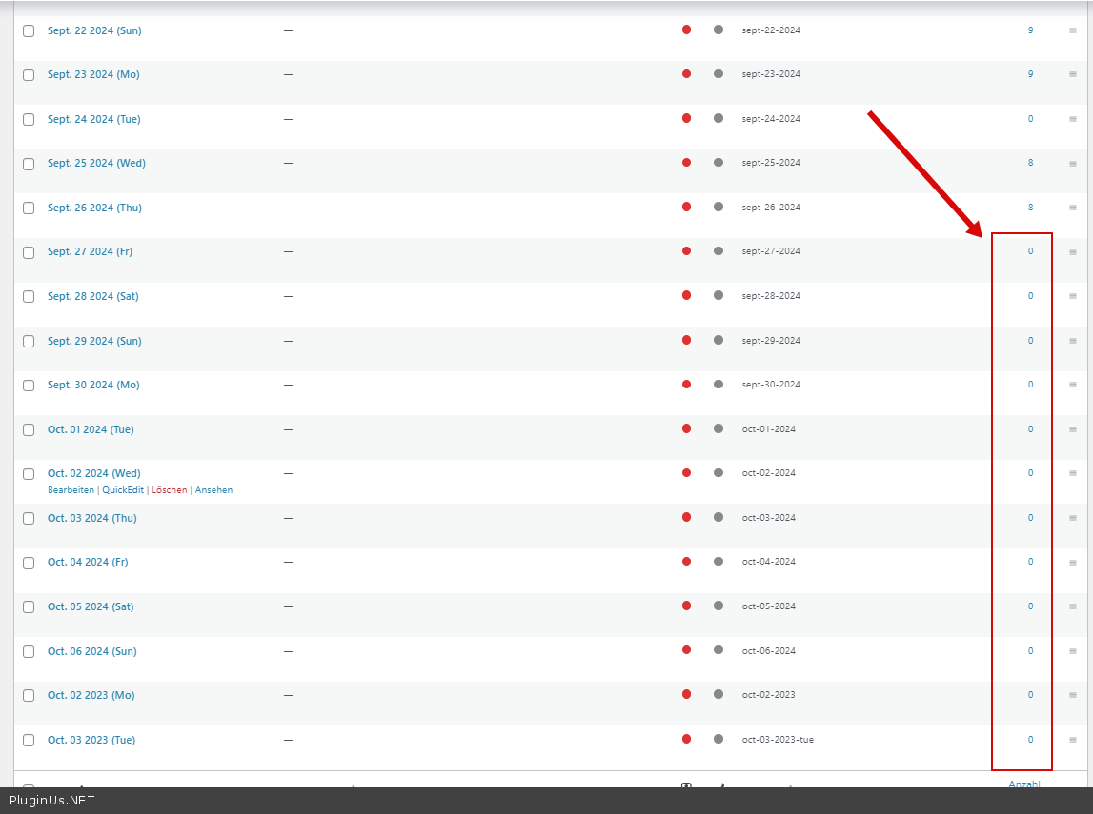
Task: Sort by the Anzahl column footer
Action: tap(1024, 784)
